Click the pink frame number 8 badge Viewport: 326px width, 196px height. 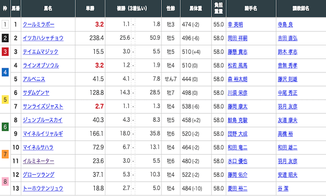[5, 181]
